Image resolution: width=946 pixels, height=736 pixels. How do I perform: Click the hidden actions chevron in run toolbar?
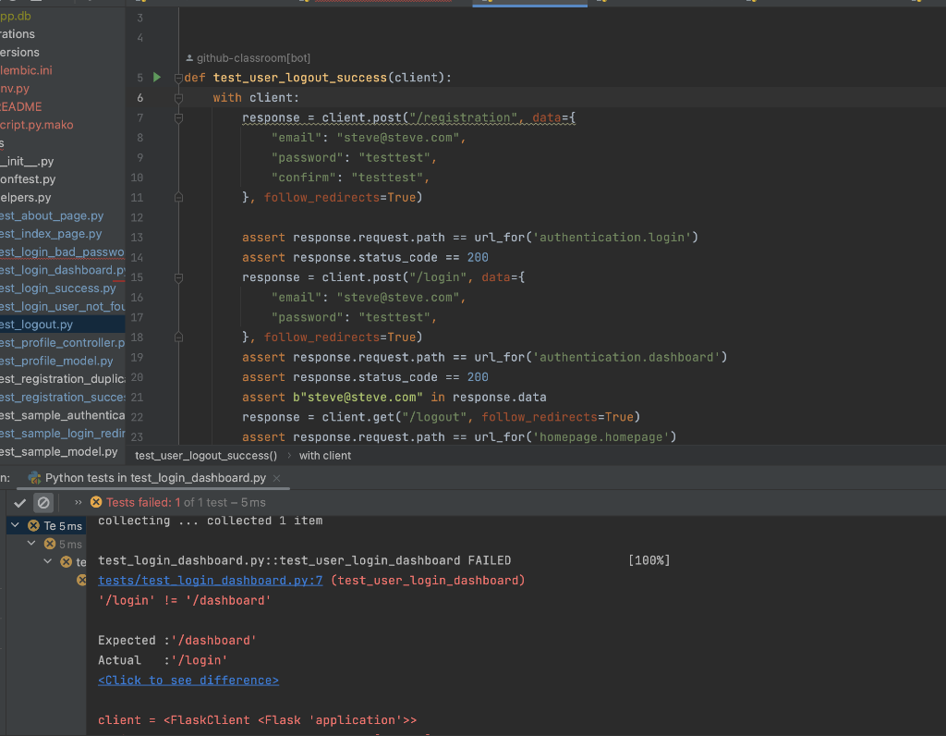coord(78,502)
